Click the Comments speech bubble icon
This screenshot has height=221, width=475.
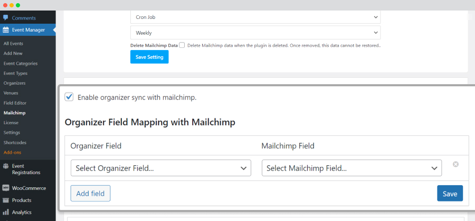(5, 17)
